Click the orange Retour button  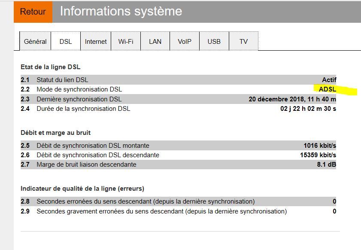pos(33,12)
